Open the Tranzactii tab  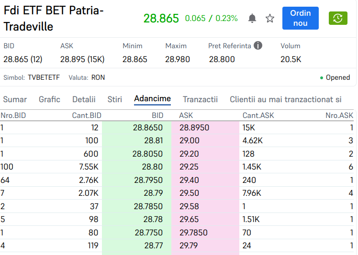(x=200, y=99)
